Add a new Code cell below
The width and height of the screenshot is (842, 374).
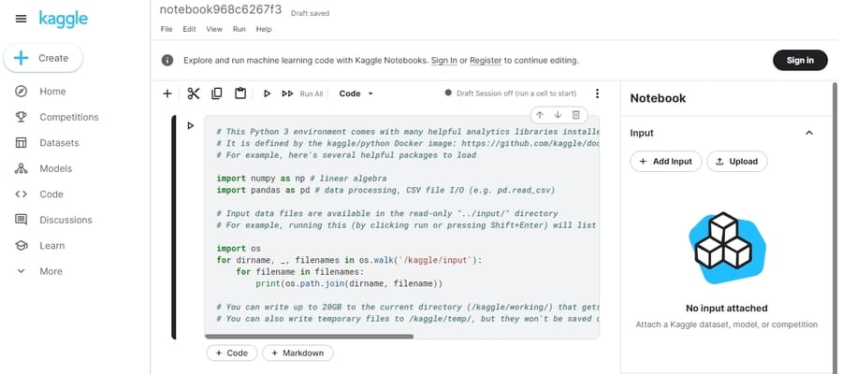(232, 353)
